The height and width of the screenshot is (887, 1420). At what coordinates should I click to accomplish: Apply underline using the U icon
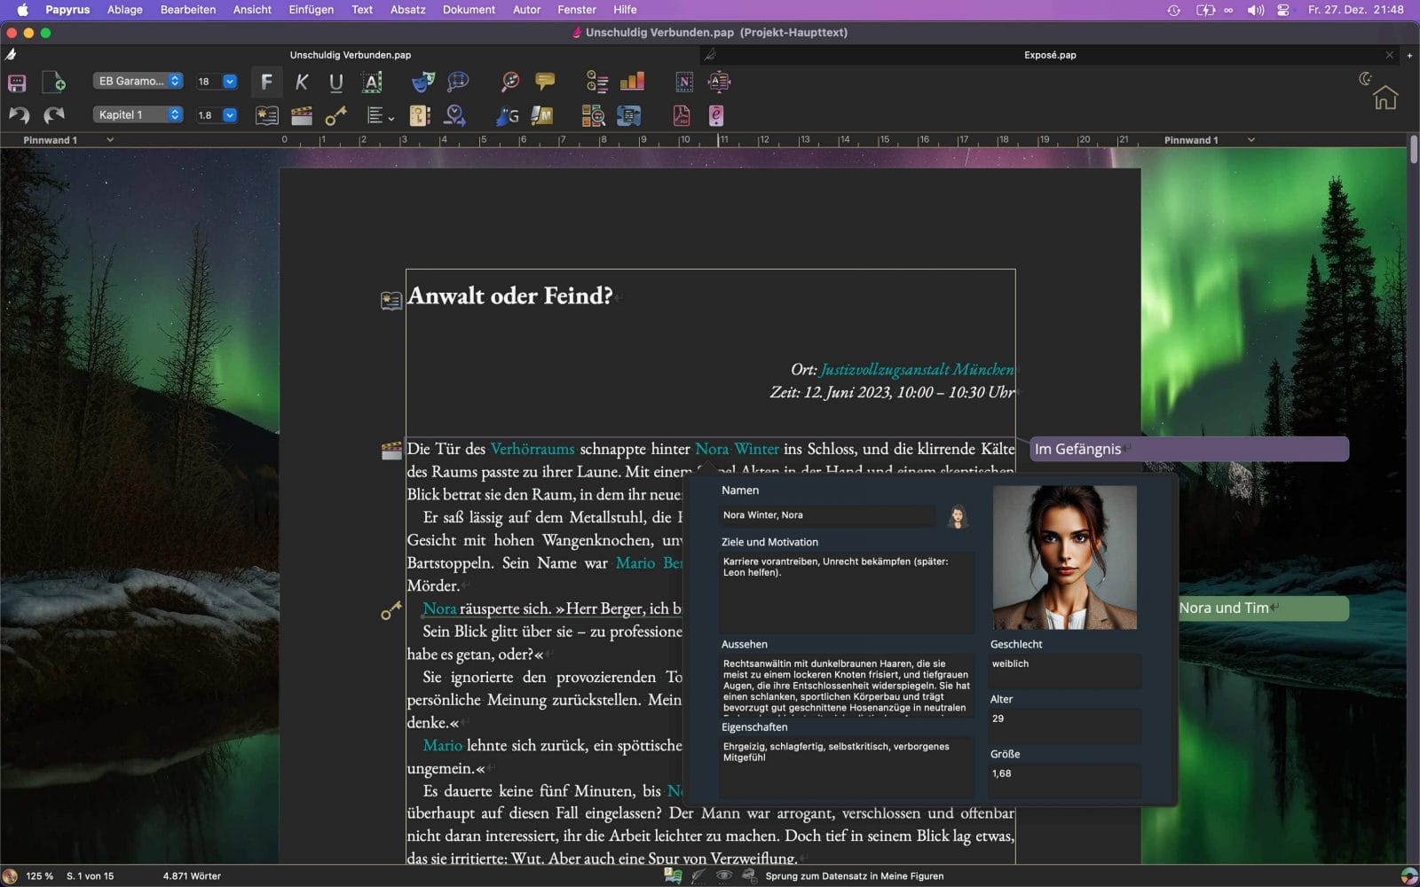pos(335,82)
